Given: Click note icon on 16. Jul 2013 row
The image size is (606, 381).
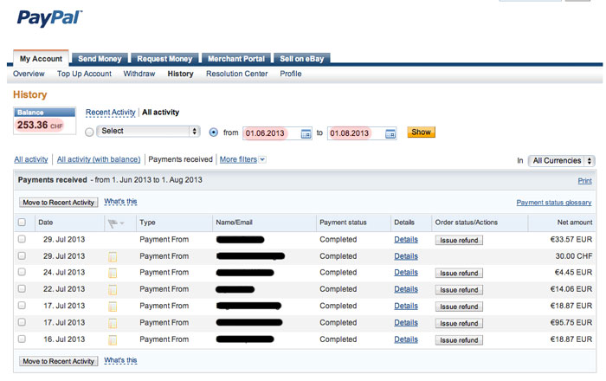Looking at the screenshot, I should [113, 339].
